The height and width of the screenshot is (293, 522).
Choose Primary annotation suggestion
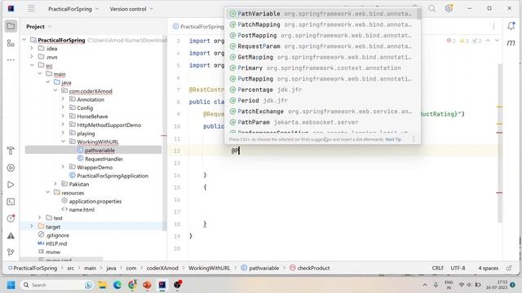click(321, 68)
